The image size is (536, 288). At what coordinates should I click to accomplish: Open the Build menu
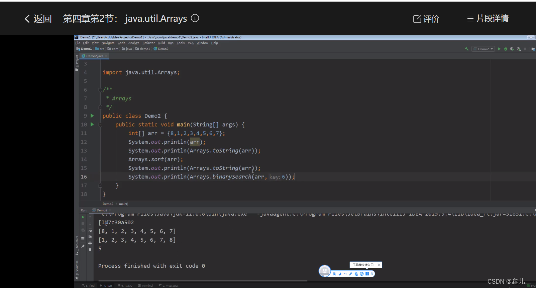pos(162,43)
